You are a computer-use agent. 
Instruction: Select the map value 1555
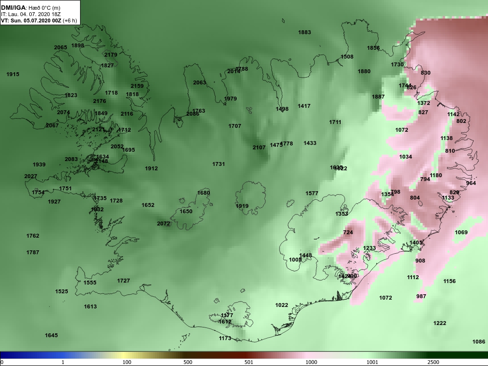90,283
